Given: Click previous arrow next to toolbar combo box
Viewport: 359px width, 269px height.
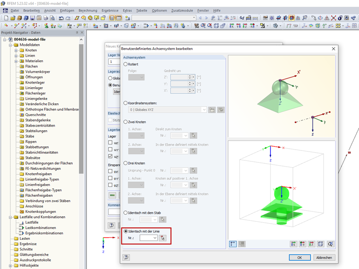Looking at the screenshot, I should 200,18.
